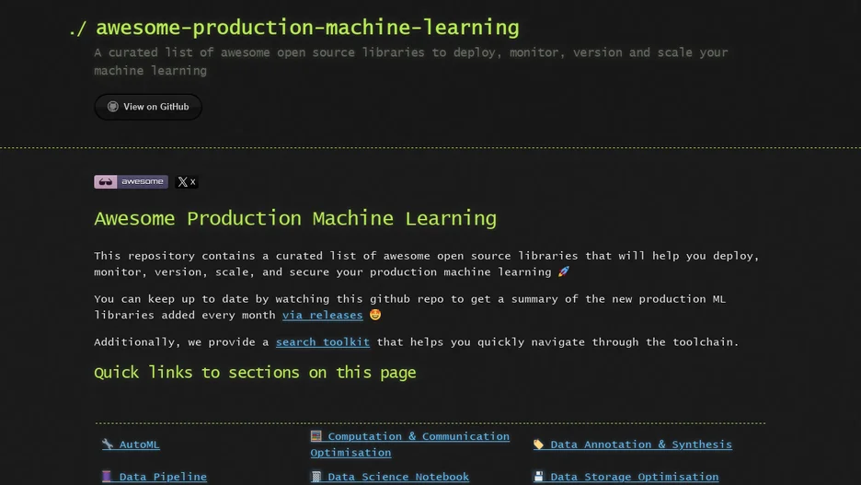Go to Computation & Communication Optimisation link
Screen dimensions: 861x485
(409, 445)
